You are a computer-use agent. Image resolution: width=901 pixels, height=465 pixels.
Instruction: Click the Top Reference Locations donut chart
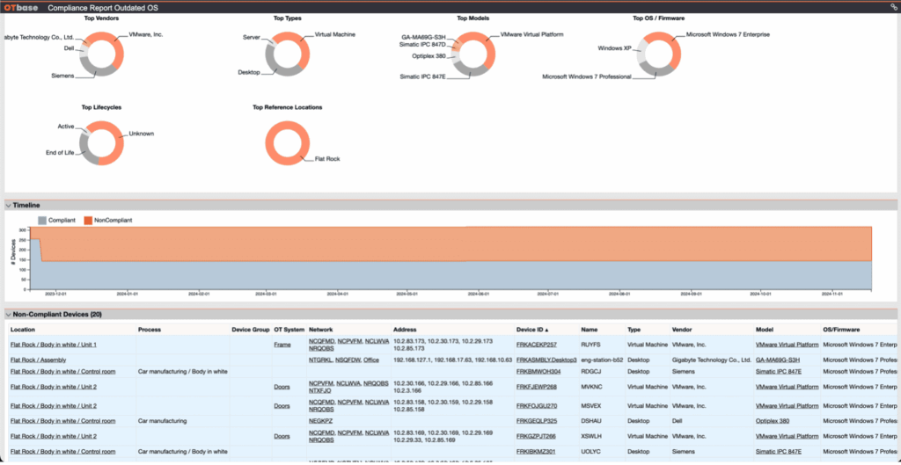coord(289,142)
